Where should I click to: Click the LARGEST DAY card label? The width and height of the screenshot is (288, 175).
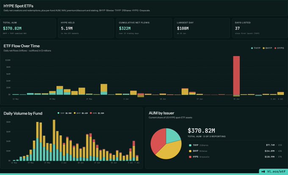point(185,22)
